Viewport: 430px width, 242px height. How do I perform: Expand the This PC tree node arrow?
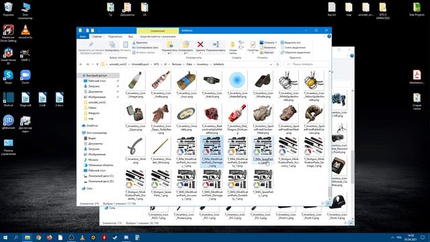(79, 133)
